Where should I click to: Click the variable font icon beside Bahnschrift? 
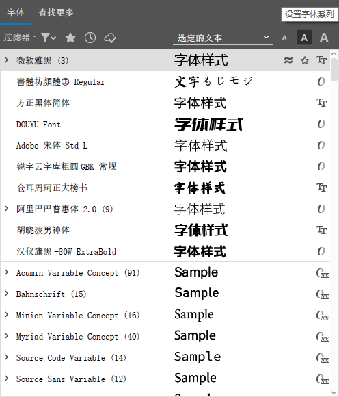tap(323, 294)
